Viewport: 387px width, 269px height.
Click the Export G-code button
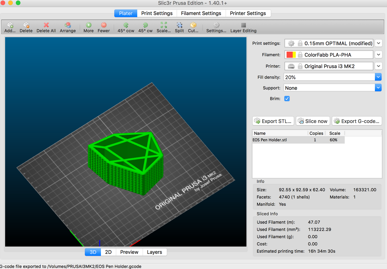(x=357, y=121)
